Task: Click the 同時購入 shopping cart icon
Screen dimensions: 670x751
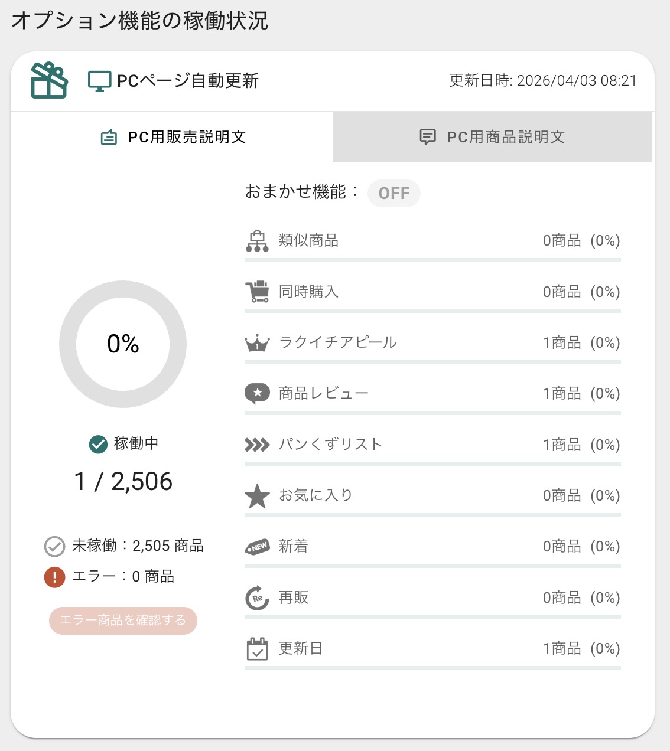Action: [257, 292]
